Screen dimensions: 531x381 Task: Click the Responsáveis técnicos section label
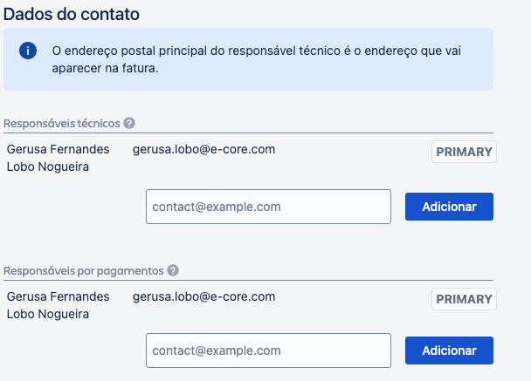(x=62, y=123)
